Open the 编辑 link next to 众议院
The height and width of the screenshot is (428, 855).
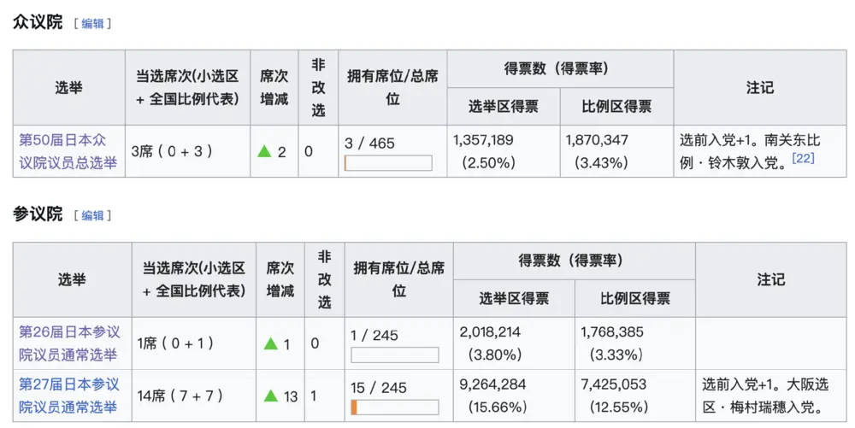[92, 24]
